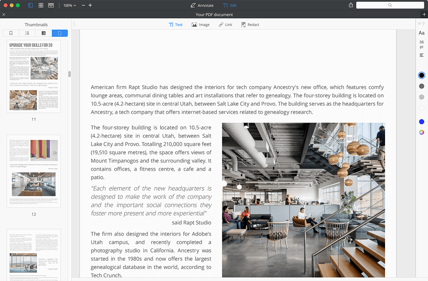Screen dimensions: 428x281
Task: Click the page number '11' label
Action: pyautogui.click(x=34, y=119)
